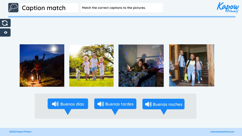Click the ©2023 Kapow Primary footer text
The width and height of the screenshot is (242, 136).
click(x=20, y=132)
